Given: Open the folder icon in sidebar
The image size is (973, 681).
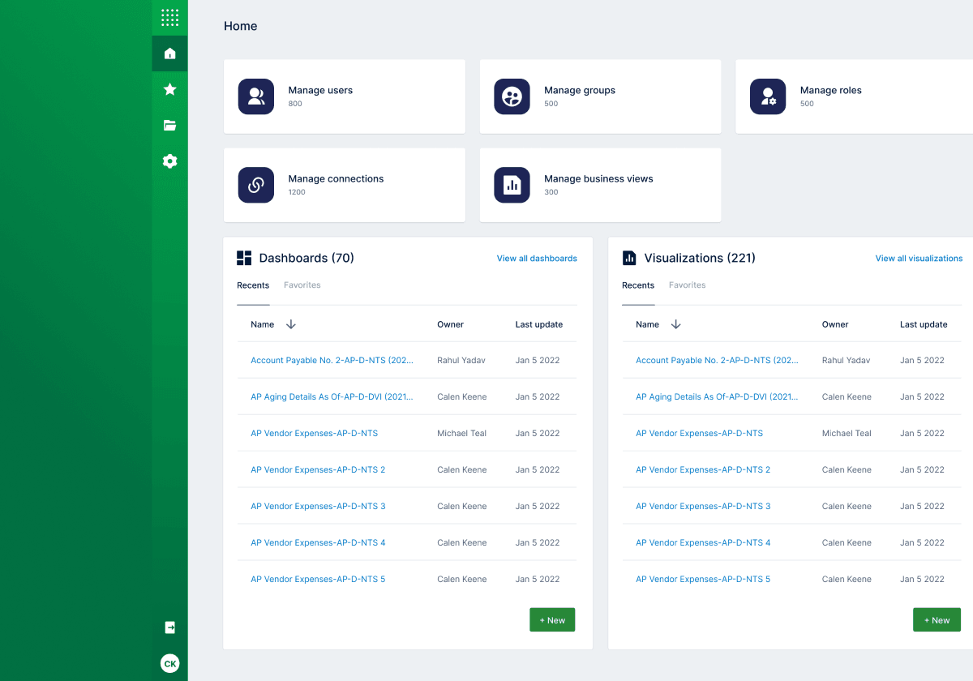Looking at the screenshot, I should [x=169, y=125].
